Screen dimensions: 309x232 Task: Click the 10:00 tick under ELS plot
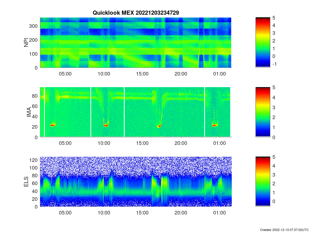[104, 213]
